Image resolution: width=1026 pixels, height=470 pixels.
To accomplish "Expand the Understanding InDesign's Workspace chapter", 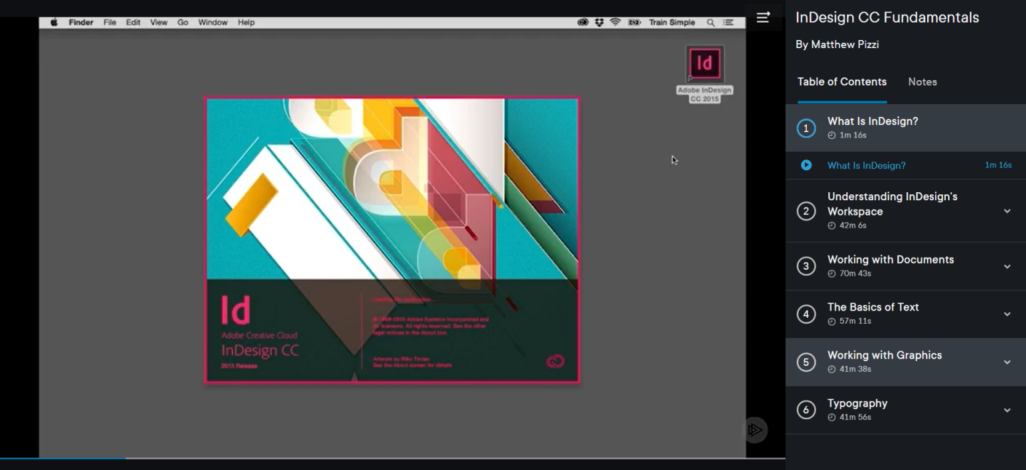I will [x=1007, y=210].
